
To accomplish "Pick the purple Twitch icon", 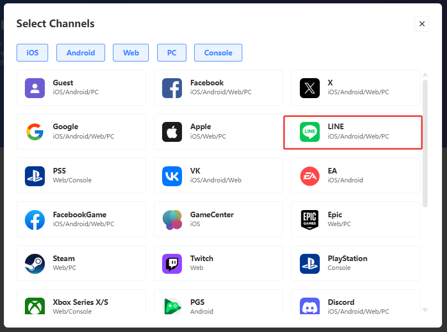I will (172, 264).
